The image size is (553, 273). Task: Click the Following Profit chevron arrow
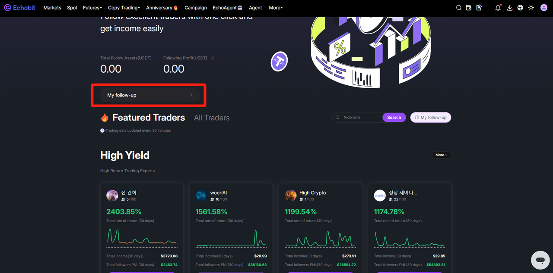(212, 58)
